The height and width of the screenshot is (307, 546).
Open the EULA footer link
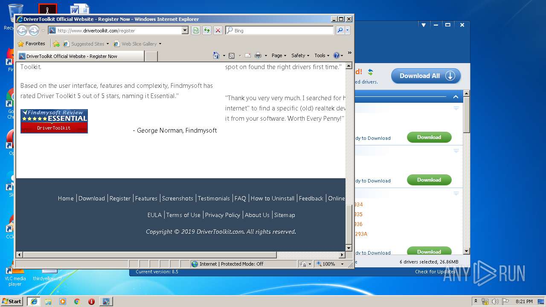(x=154, y=215)
